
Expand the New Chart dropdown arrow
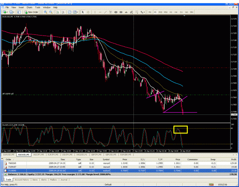tap(7, 12)
